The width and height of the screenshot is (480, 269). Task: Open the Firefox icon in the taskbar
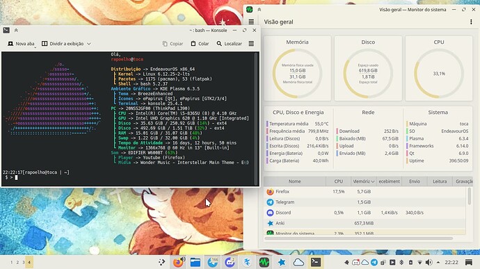tap(178, 262)
